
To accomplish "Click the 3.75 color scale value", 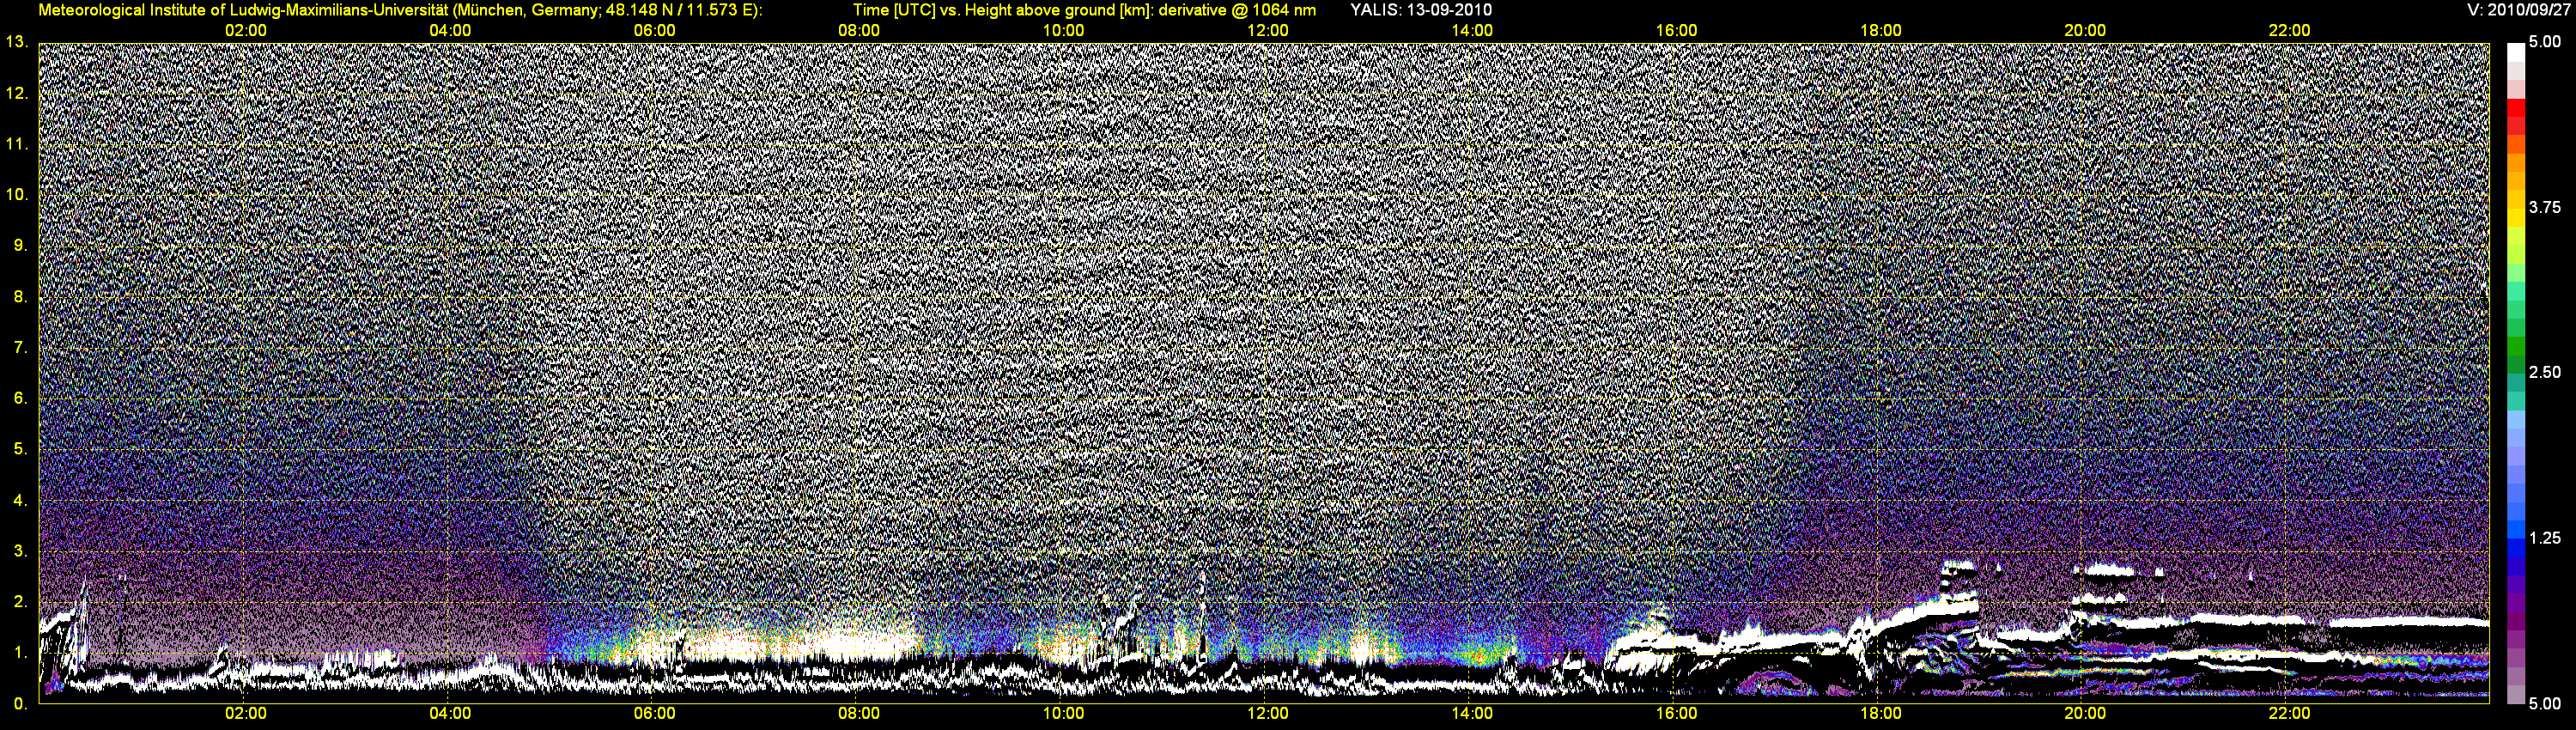I will click(x=2545, y=208).
